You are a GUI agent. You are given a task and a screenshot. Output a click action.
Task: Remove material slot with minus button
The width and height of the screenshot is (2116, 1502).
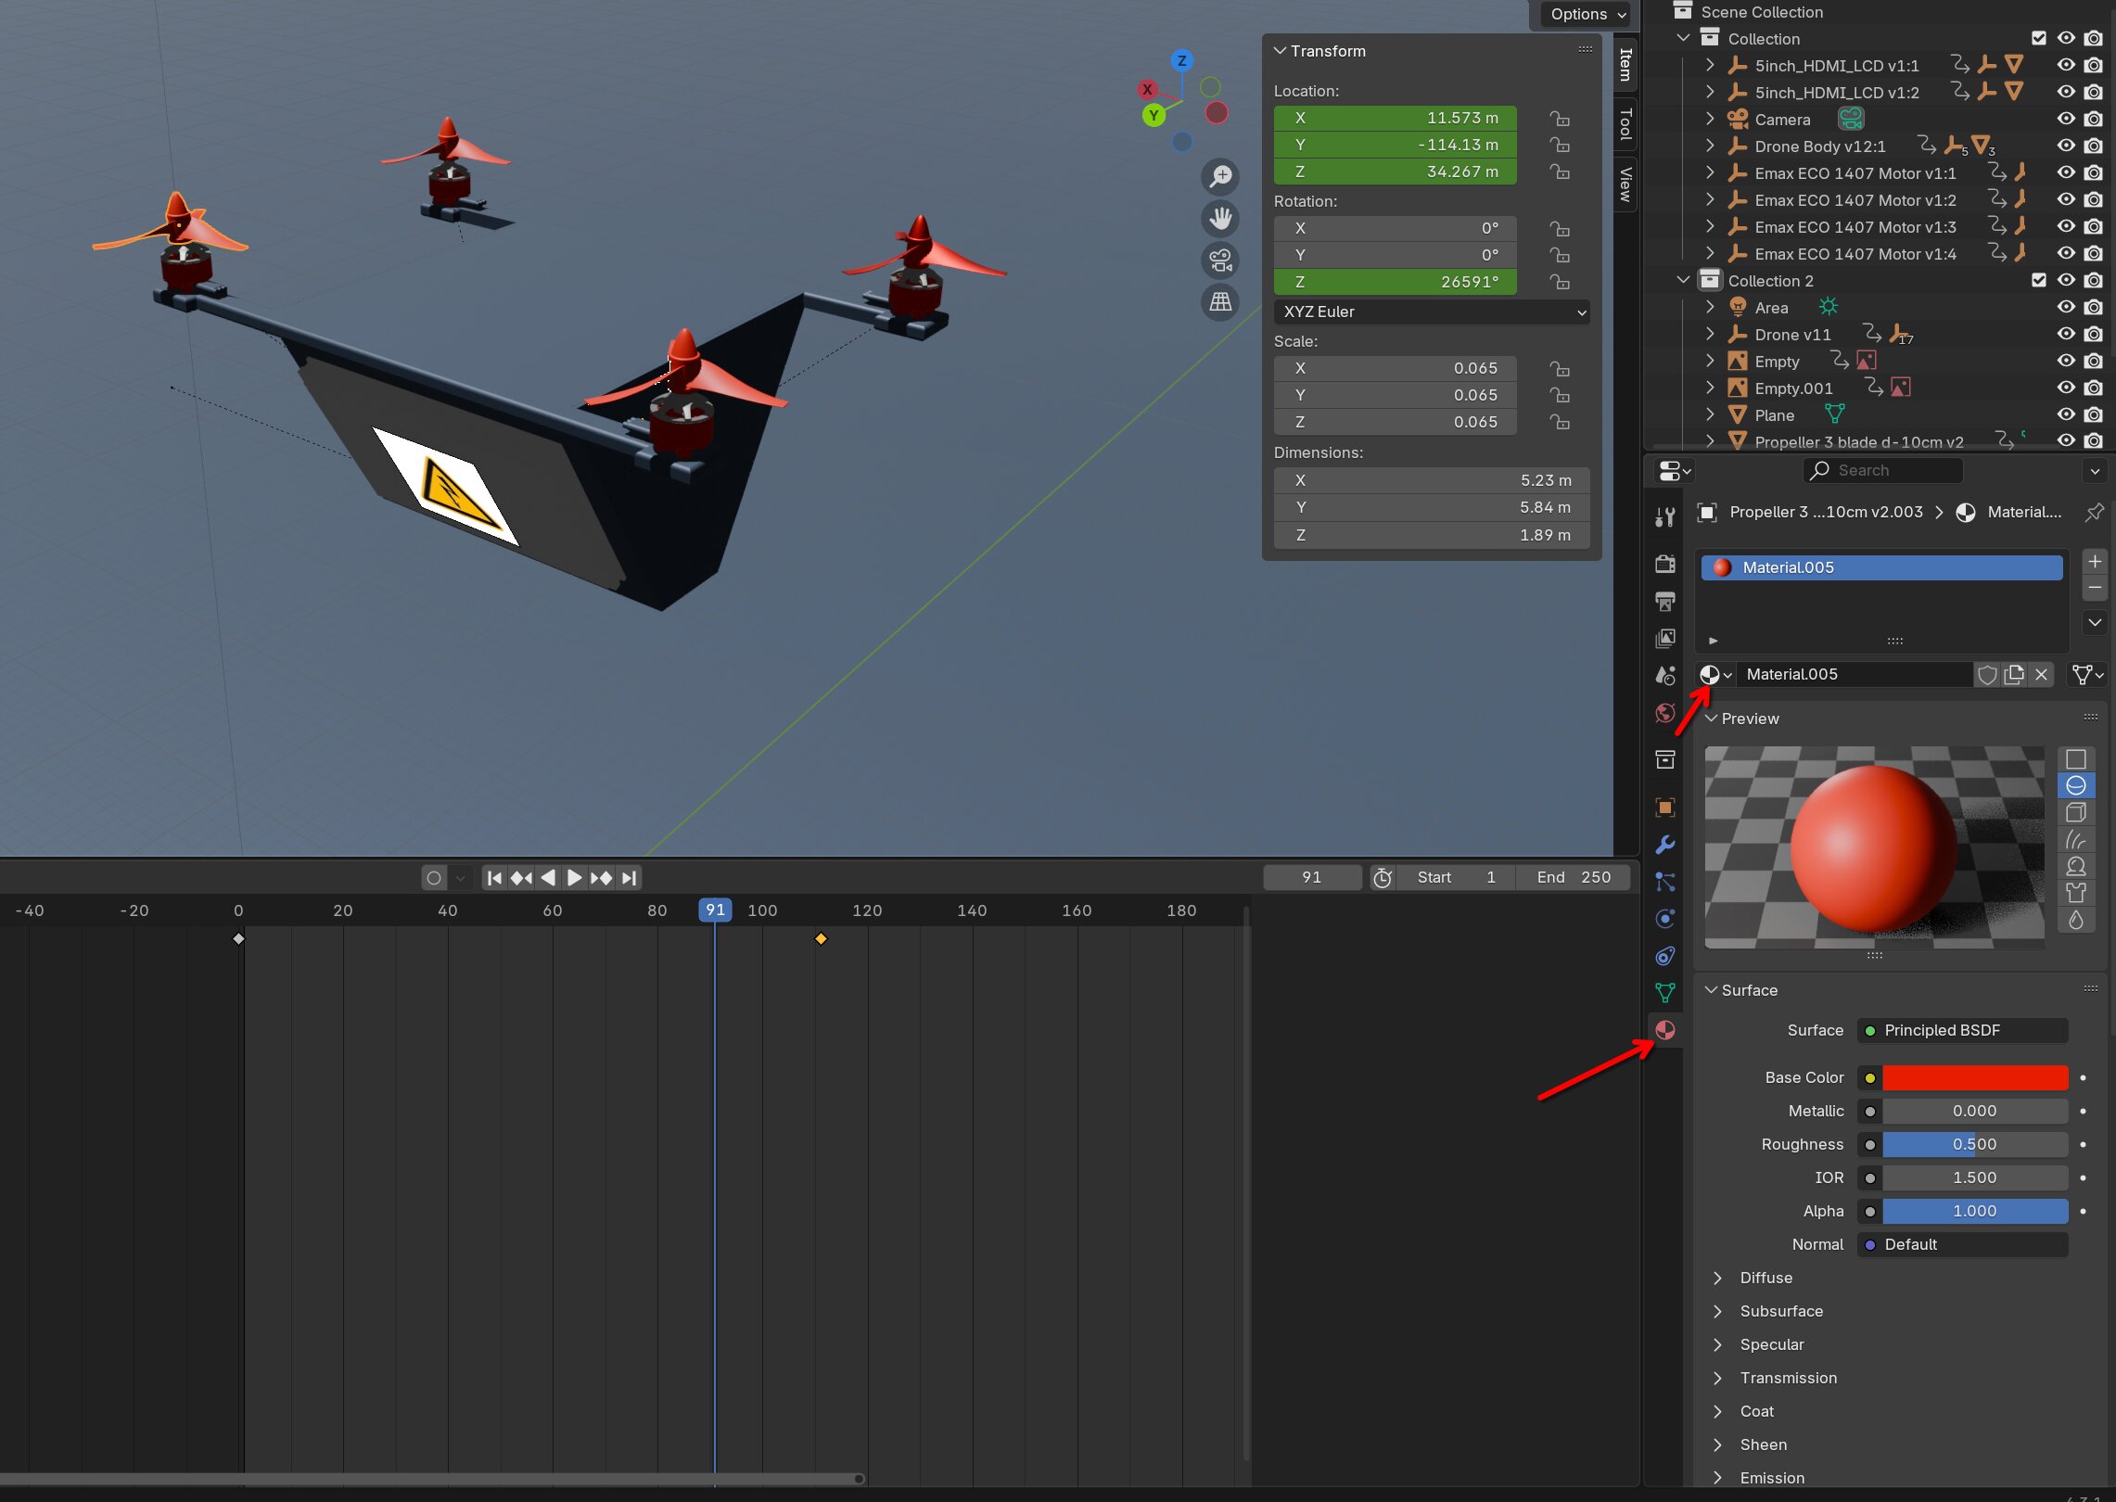point(2095,588)
